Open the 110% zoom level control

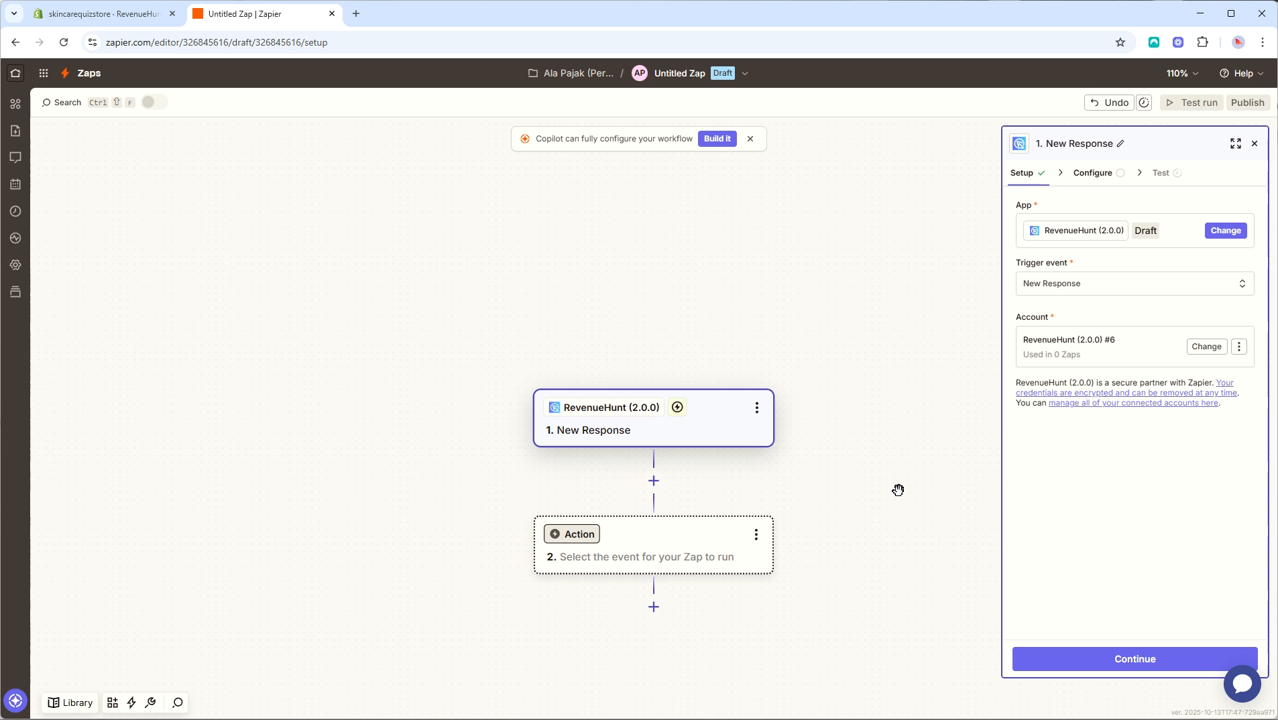click(1181, 73)
